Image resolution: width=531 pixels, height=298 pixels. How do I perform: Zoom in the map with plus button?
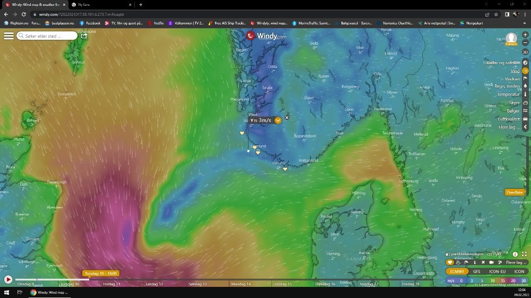click(525, 35)
